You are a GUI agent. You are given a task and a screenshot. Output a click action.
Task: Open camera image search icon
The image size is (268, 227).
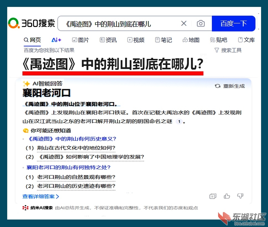(x=201, y=24)
